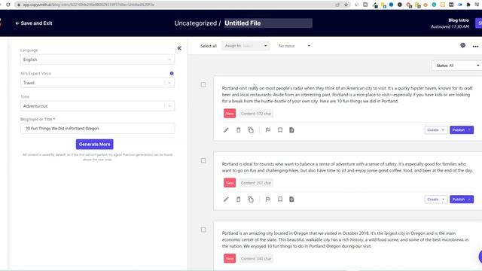This screenshot has height=271, width=482.
Task: Click Select all
Action: [209, 46]
